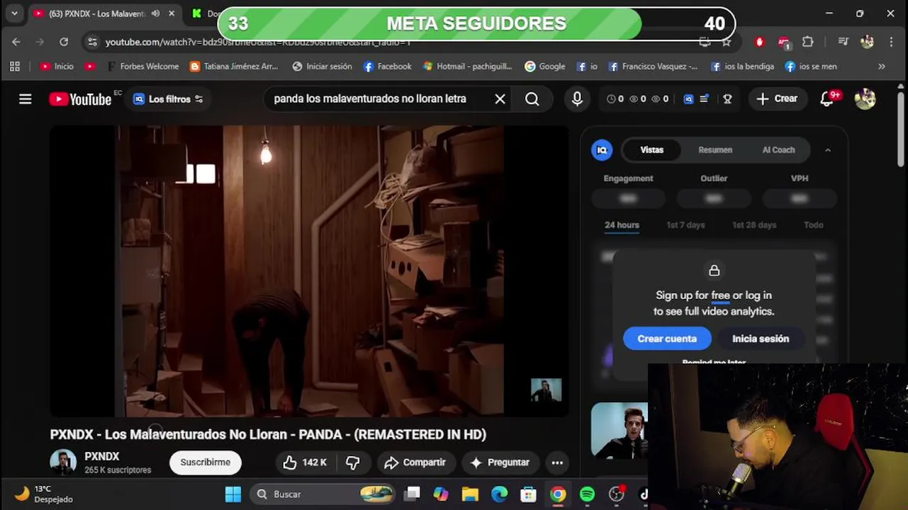The image size is (908, 510).
Task: Dislike the video with thumbs down
Action: (352, 463)
